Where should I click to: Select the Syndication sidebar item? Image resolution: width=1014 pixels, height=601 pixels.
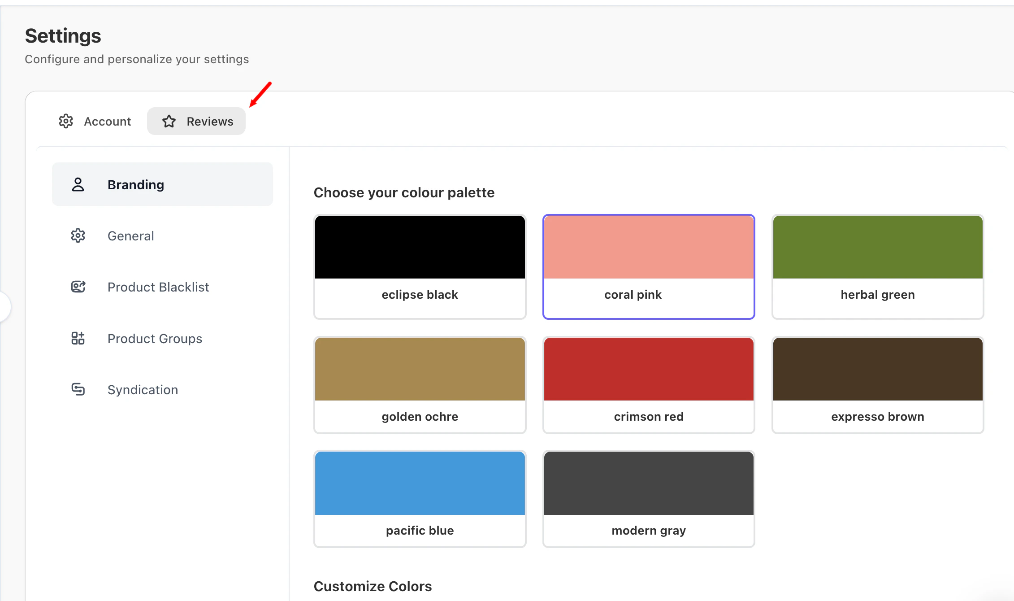(143, 390)
